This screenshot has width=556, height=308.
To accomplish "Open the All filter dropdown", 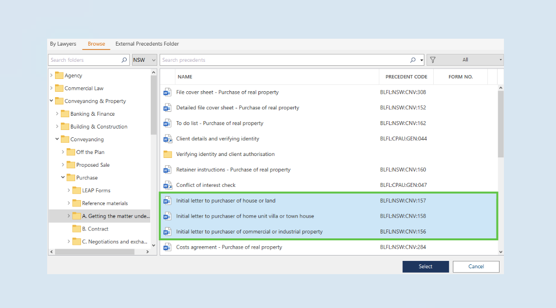I will 465,60.
